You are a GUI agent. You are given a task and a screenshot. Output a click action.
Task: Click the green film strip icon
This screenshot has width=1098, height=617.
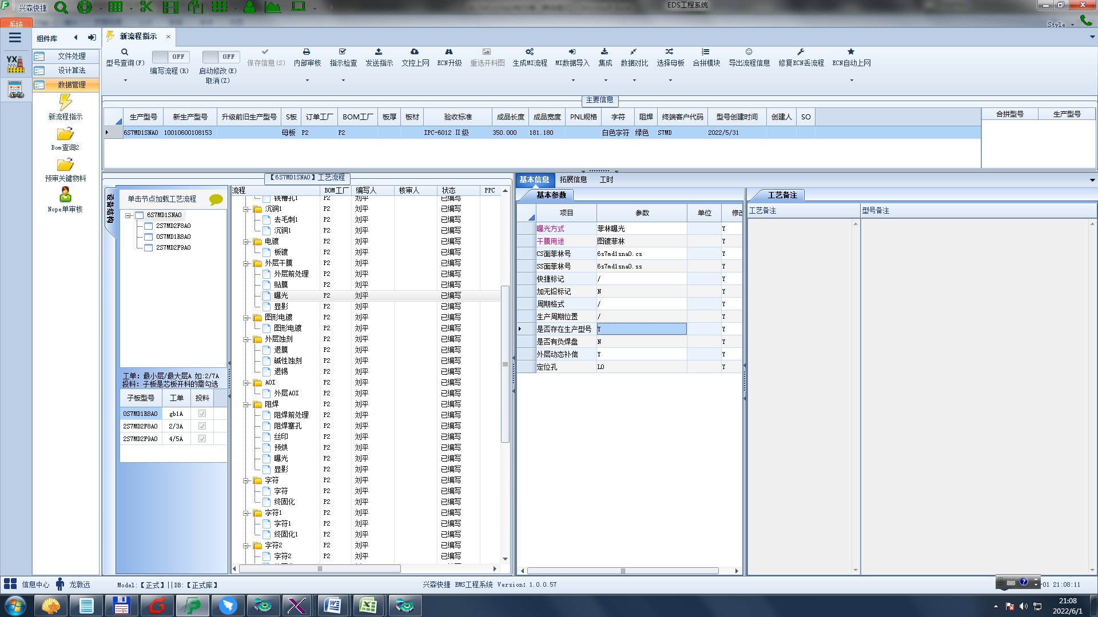tap(170, 7)
